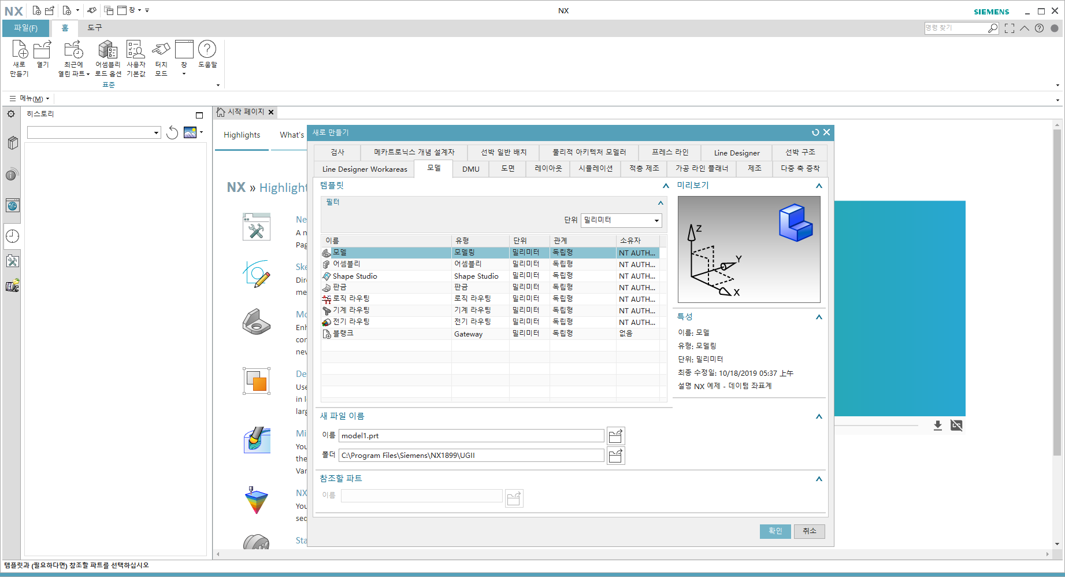The height and width of the screenshot is (577, 1065).
Task: Click the minimize ribbon caret icon
Action: pos(1025,28)
